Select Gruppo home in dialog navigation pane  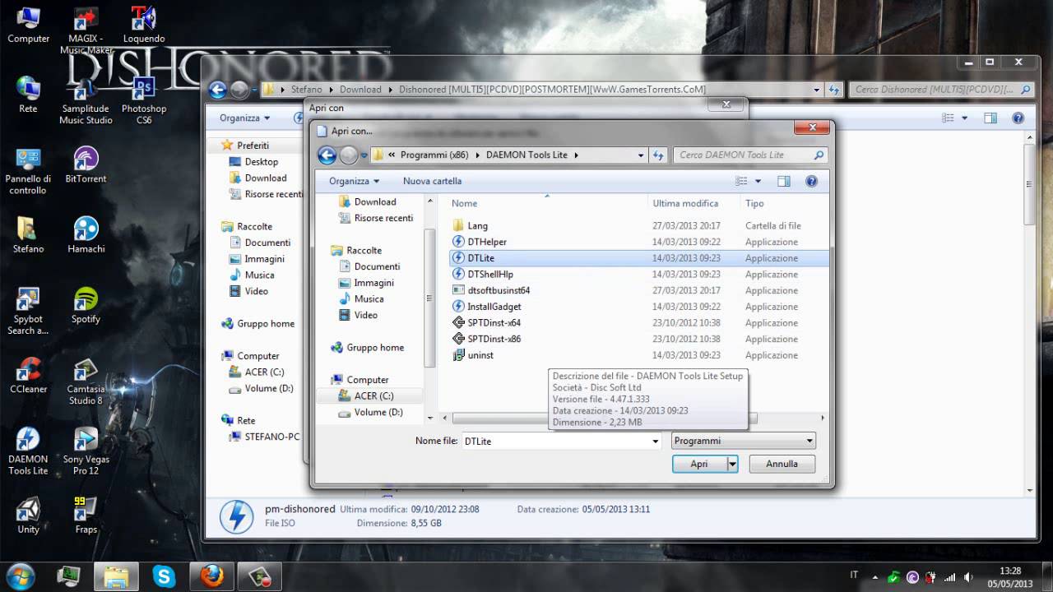(375, 348)
